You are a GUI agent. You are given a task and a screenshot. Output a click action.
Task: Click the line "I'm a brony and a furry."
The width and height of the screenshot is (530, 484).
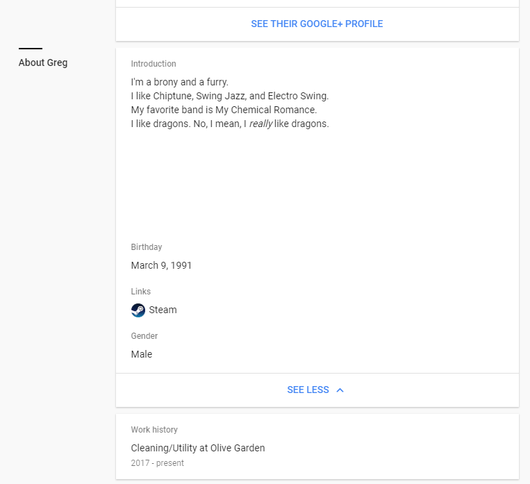[180, 82]
